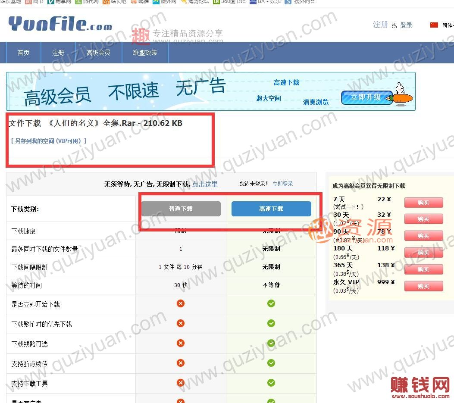Click the 等待的时间 row label
Viewport: 454px width, 403px height.
click(27, 285)
